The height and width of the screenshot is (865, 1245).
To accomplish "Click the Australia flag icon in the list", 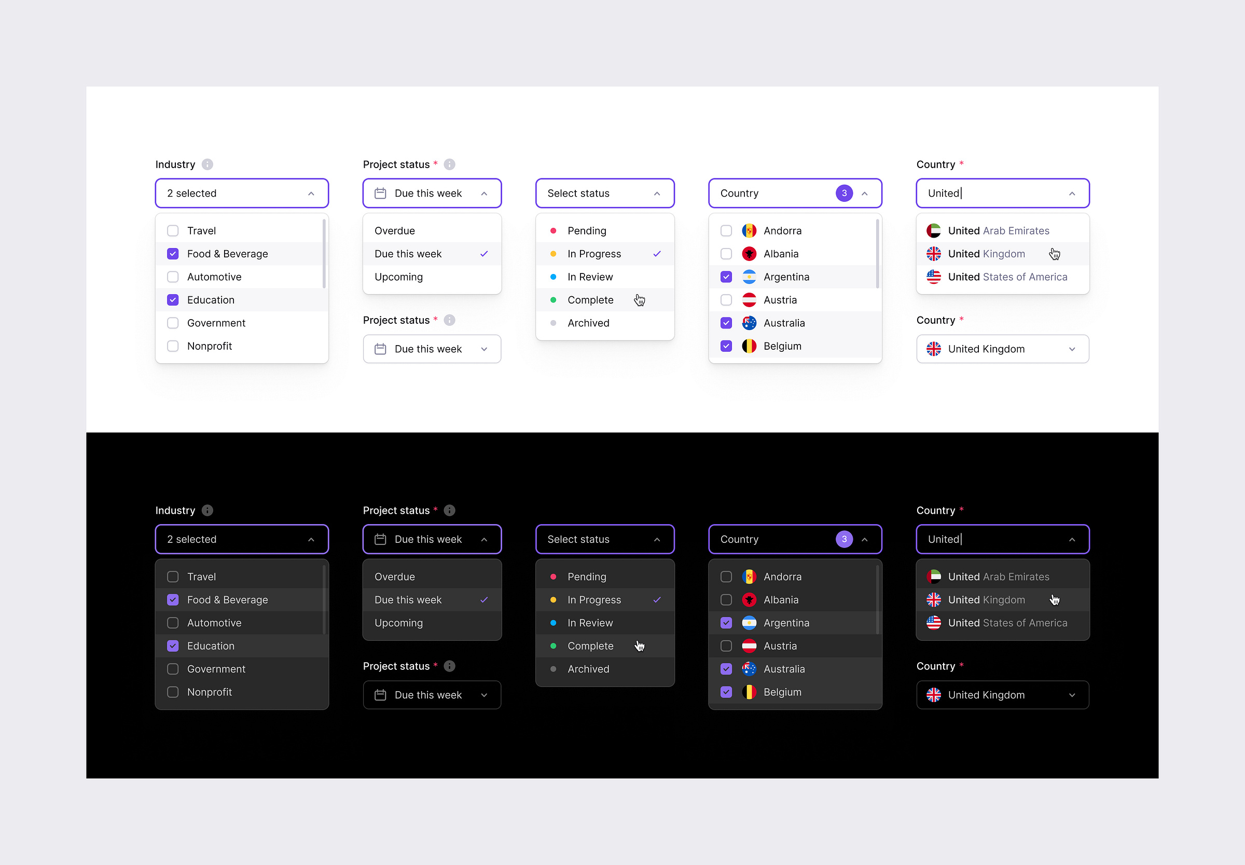I will point(749,322).
